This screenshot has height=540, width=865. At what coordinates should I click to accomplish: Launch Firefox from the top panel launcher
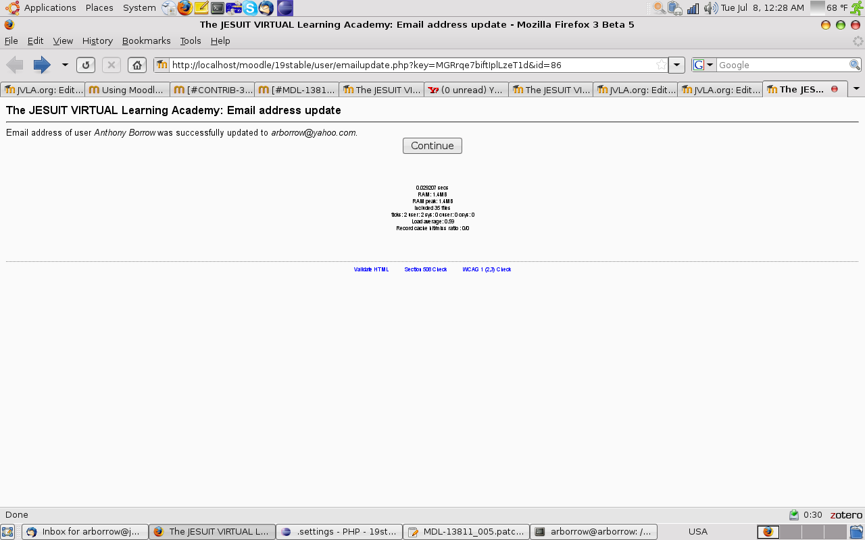(185, 8)
